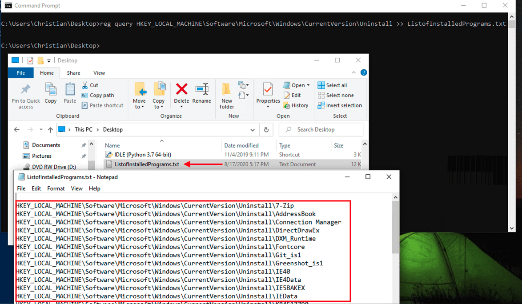Expand address bar history dropdown
Image resolution: width=522 pixels, height=304 pixels.
click(253, 130)
